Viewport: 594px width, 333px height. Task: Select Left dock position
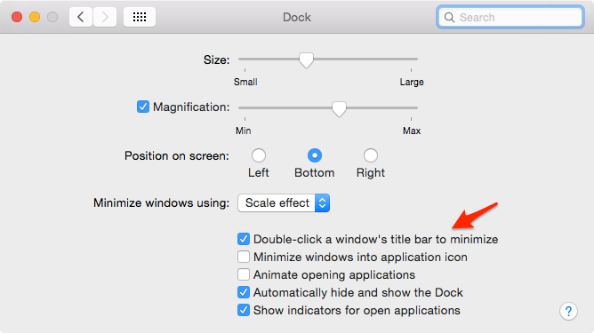coord(259,155)
